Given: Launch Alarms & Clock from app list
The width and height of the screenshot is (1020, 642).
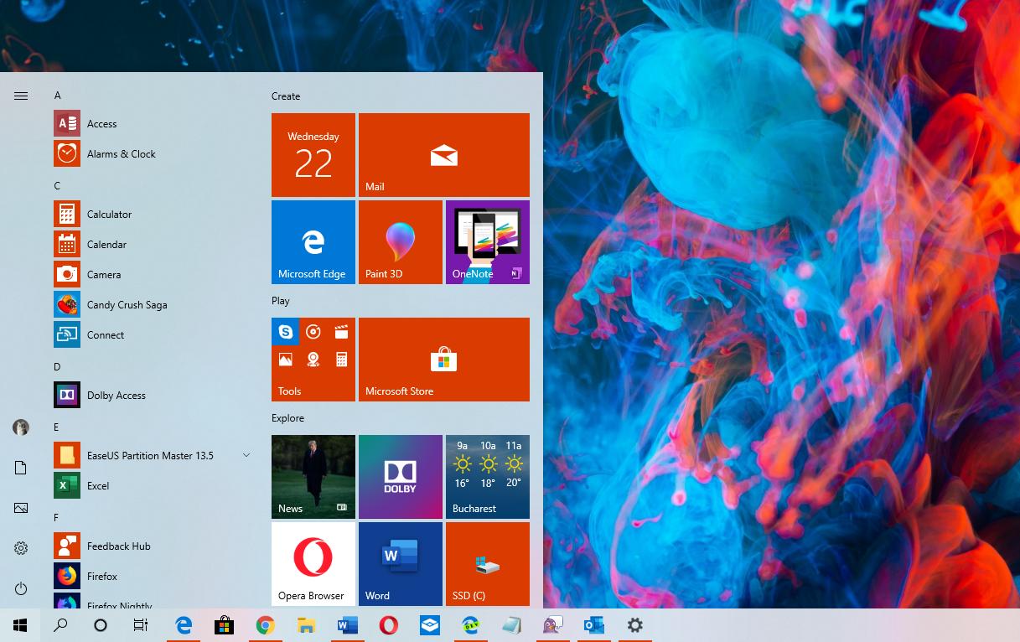Looking at the screenshot, I should tap(154, 154).
